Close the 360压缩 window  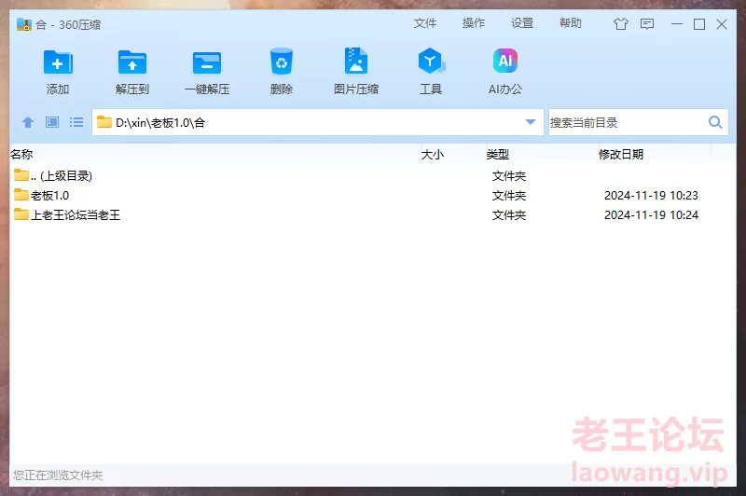(x=721, y=24)
